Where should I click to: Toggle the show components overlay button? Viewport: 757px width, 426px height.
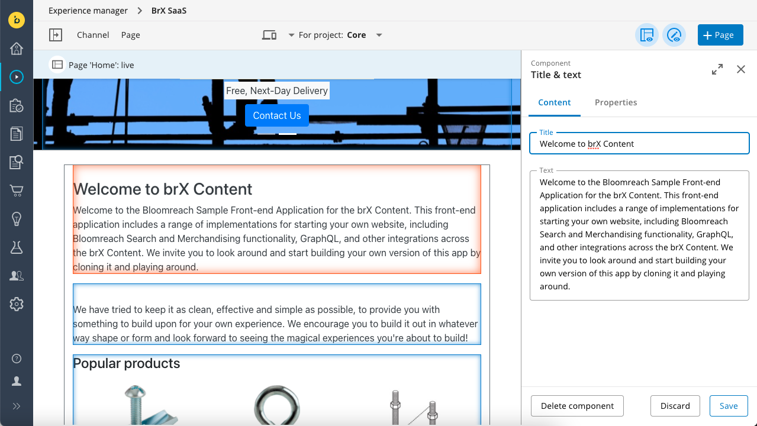[647, 35]
